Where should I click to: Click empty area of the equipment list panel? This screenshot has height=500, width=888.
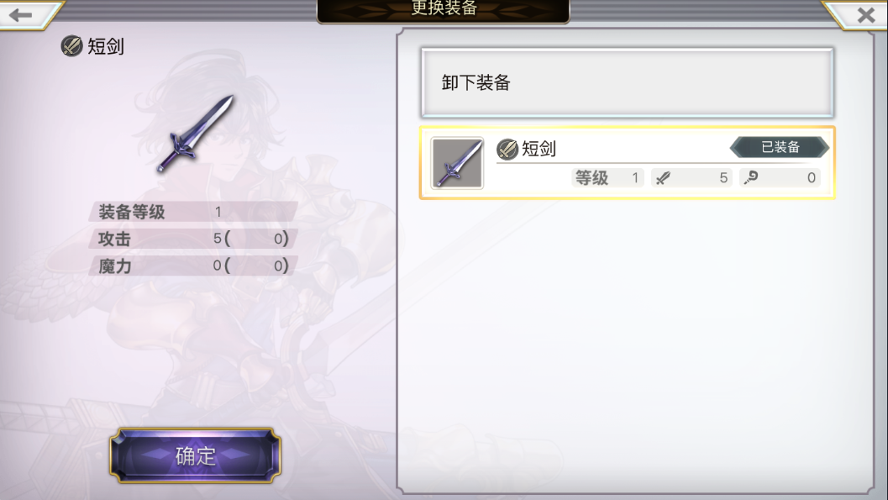pos(634,339)
